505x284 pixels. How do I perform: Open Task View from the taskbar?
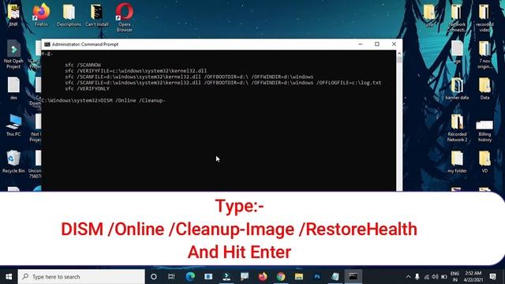(x=171, y=277)
